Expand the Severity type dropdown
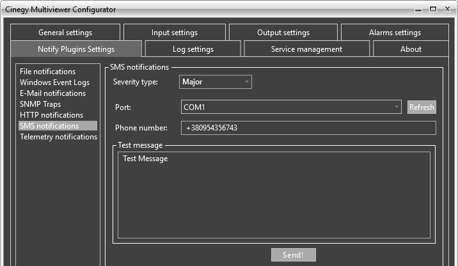The width and height of the screenshot is (458, 266). point(216,82)
